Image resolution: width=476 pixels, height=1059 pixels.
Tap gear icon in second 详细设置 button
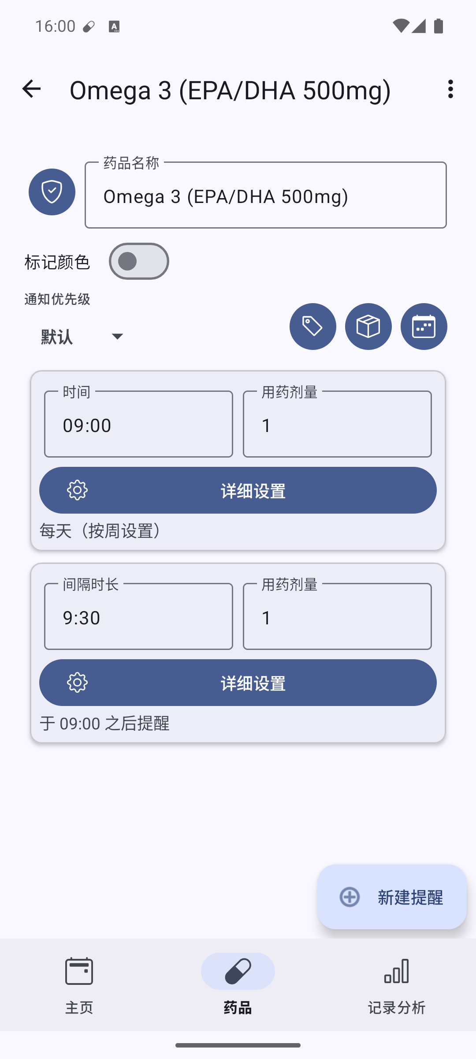click(78, 683)
